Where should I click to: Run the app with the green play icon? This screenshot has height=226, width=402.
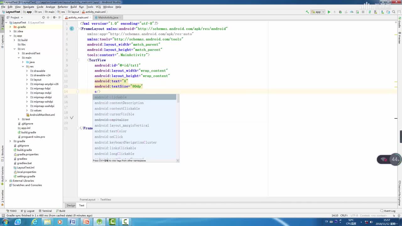pos(329,12)
